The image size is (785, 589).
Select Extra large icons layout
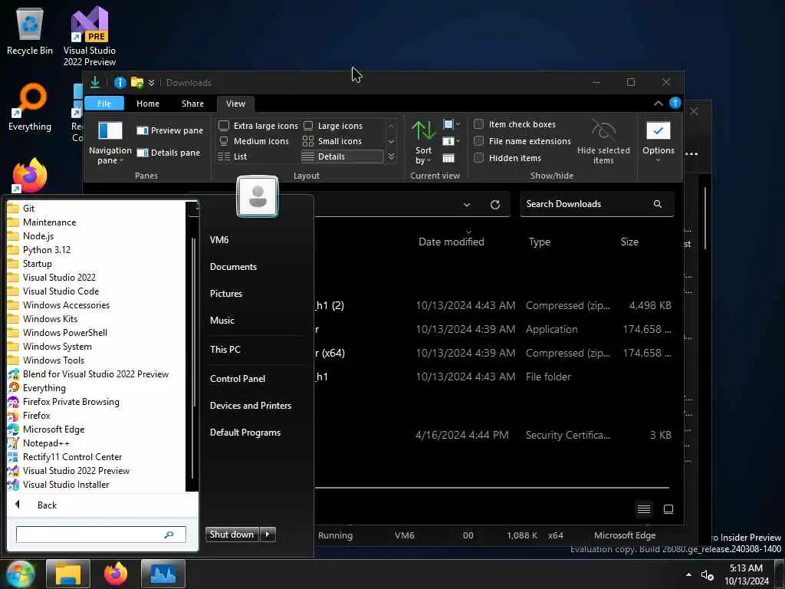click(x=258, y=126)
